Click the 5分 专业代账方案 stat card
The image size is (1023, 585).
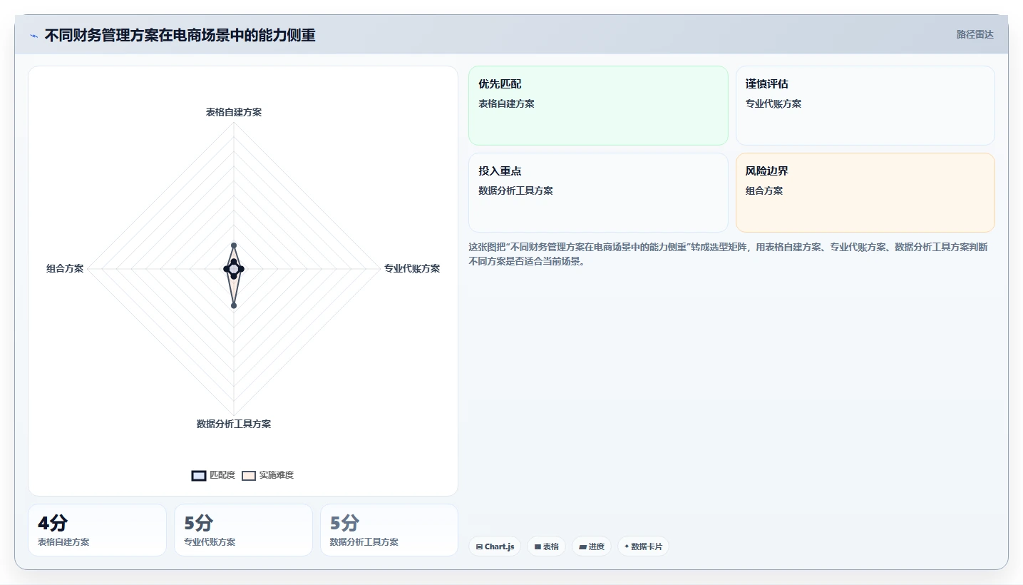point(243,530)
